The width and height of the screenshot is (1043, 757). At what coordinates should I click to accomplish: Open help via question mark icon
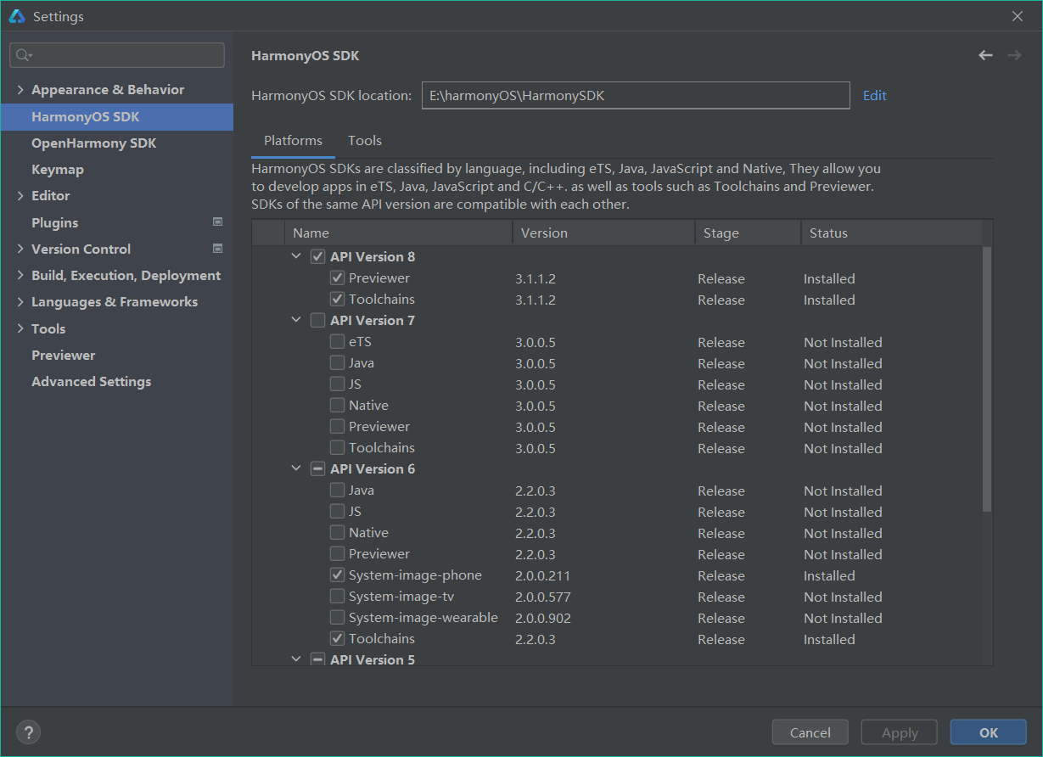click(28, 732)
